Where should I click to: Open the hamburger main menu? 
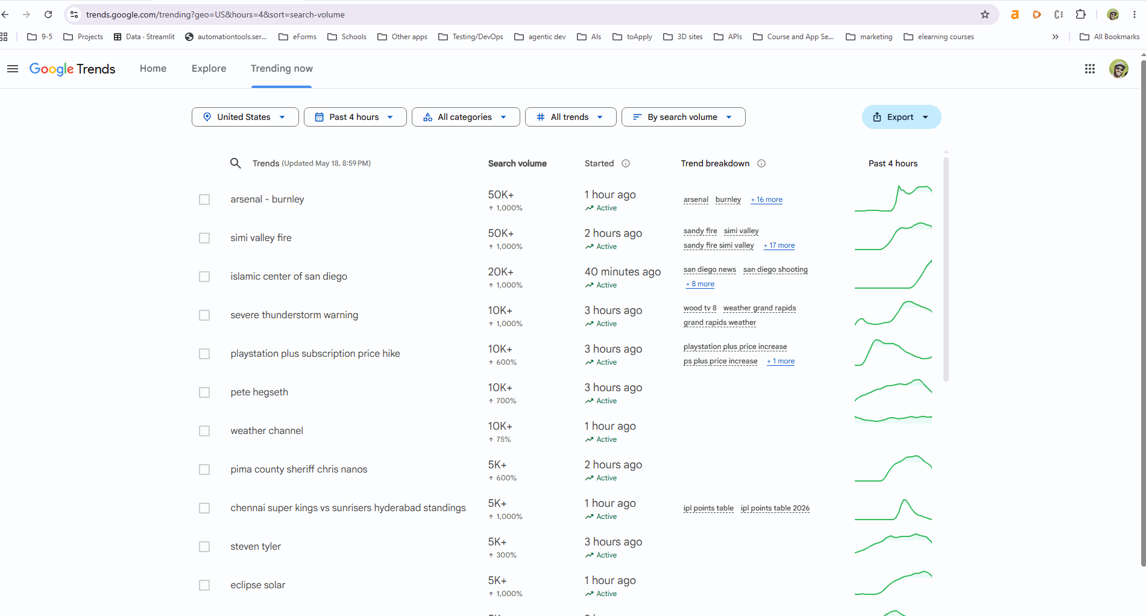tap(12, 69)
